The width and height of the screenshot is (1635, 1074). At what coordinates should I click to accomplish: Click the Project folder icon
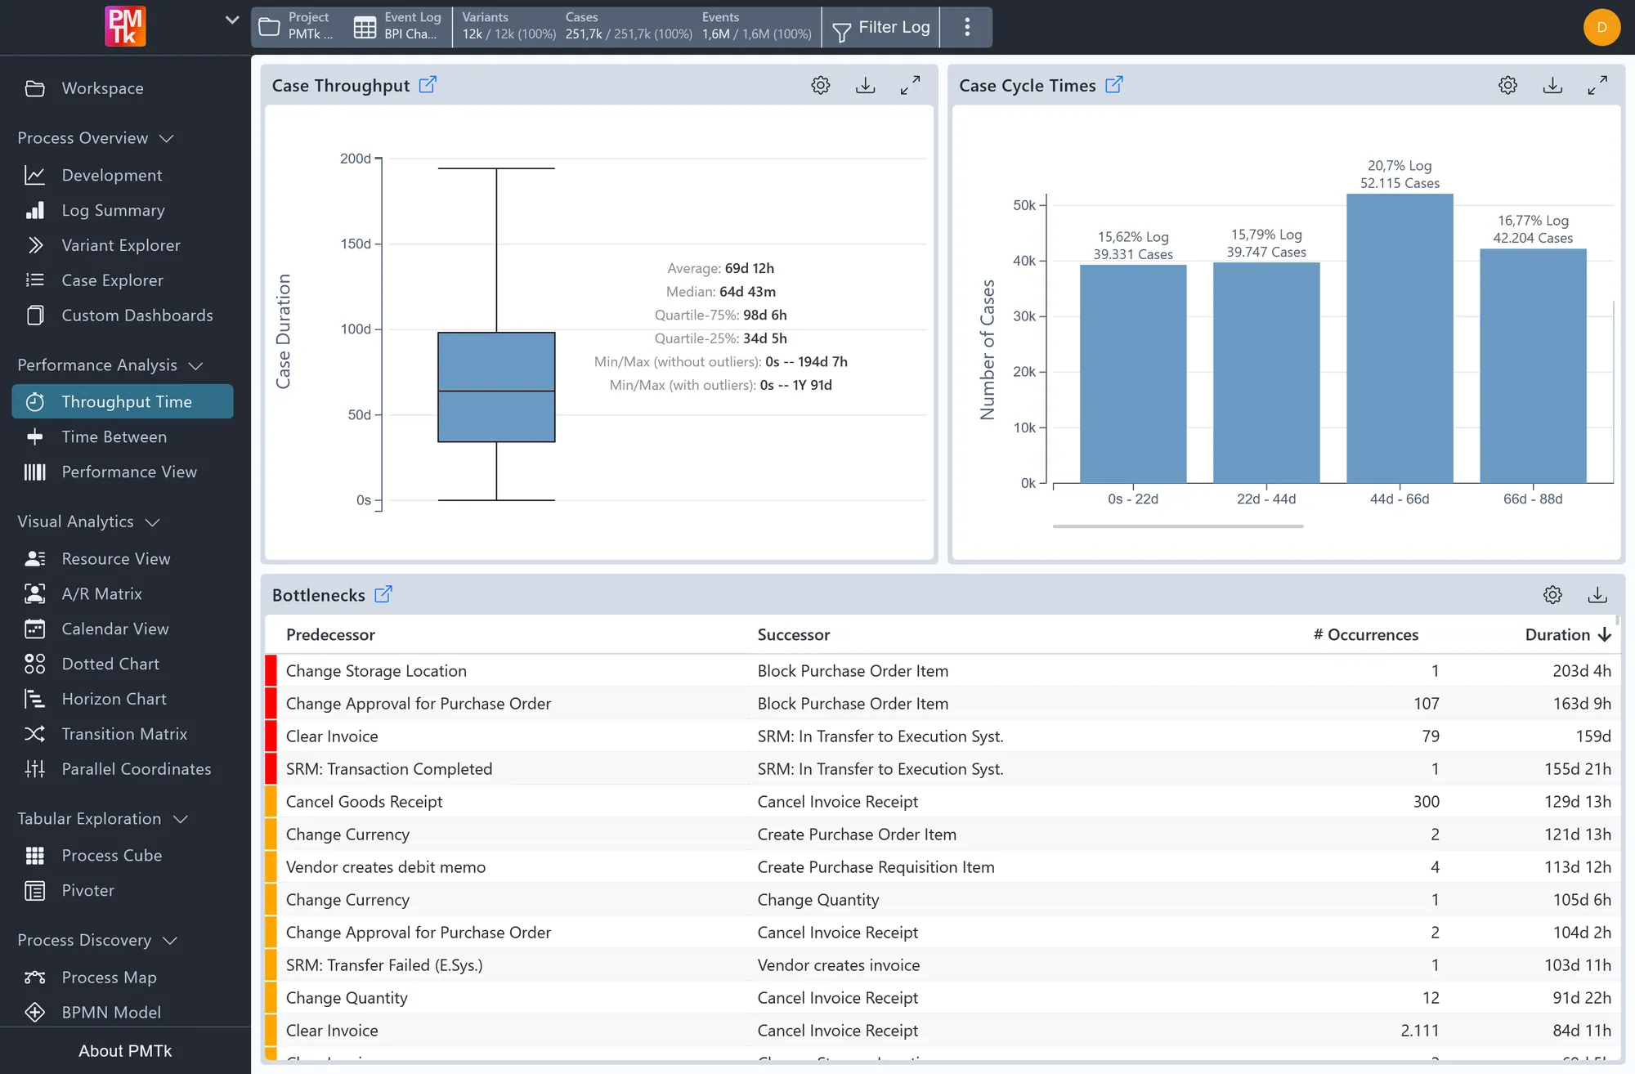point(269,27)
